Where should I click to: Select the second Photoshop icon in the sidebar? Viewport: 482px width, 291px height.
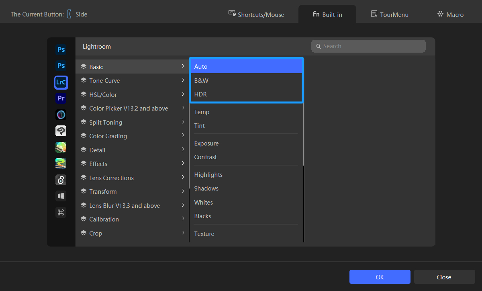pyautogui.click(x=61, y=66)
